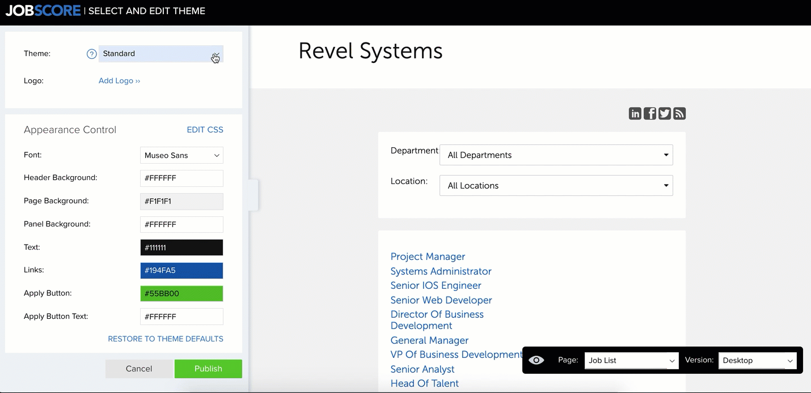Open Director Of Business Development job
Image resolution: width=811 pixels, height=393 pixels.
click(437, 320)
